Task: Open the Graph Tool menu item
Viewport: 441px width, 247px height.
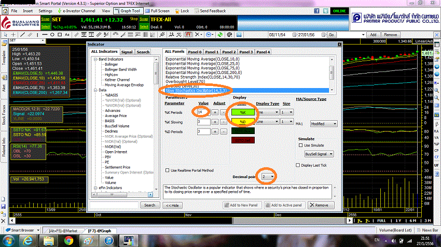Action: 128,11
